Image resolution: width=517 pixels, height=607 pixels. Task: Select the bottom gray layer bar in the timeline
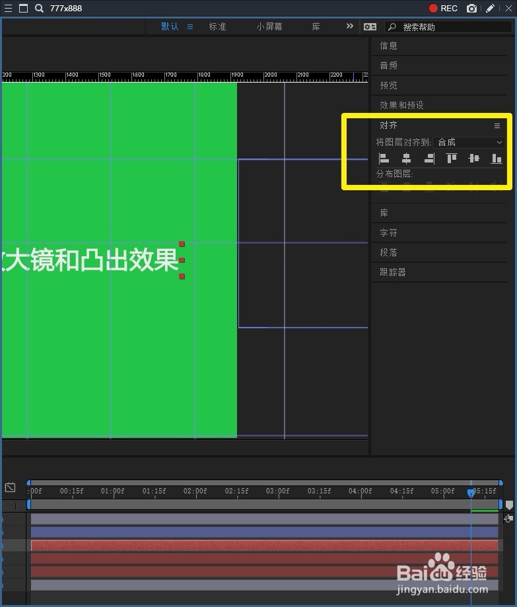point(264,585)
